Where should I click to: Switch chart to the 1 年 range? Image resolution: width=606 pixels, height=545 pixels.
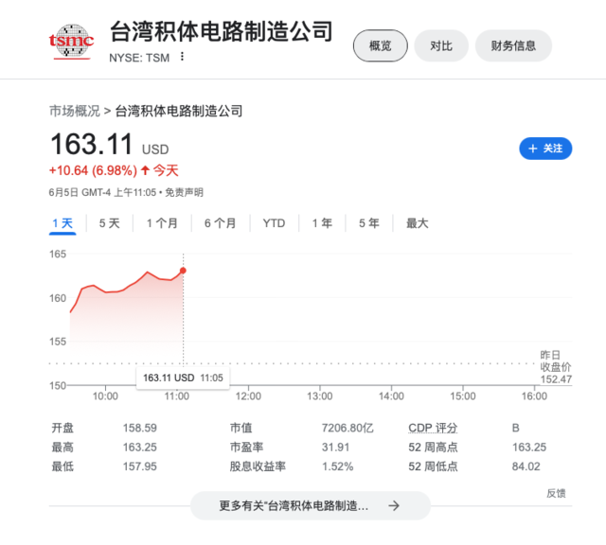click(x=322, y=223)
